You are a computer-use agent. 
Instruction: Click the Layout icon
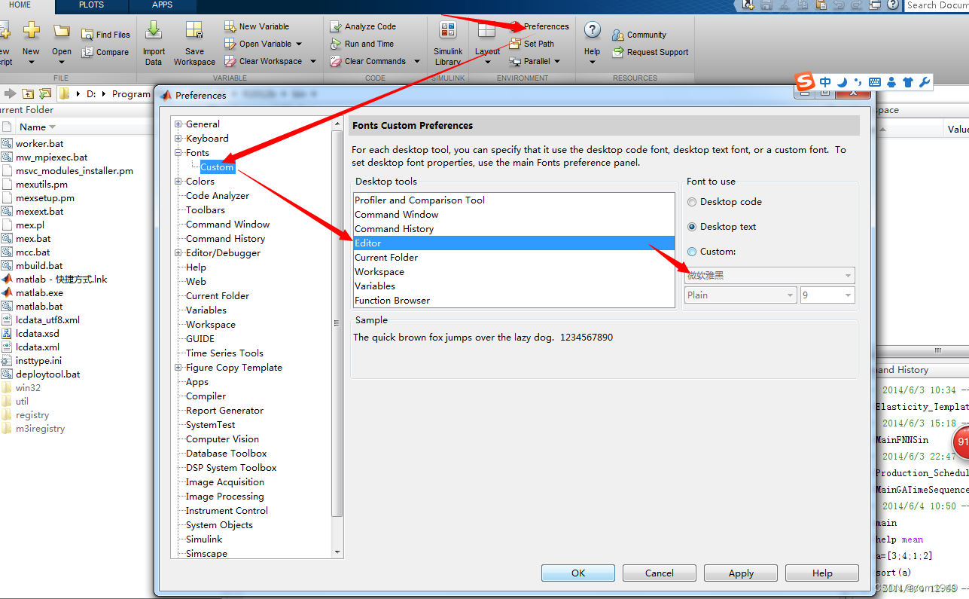486,31
